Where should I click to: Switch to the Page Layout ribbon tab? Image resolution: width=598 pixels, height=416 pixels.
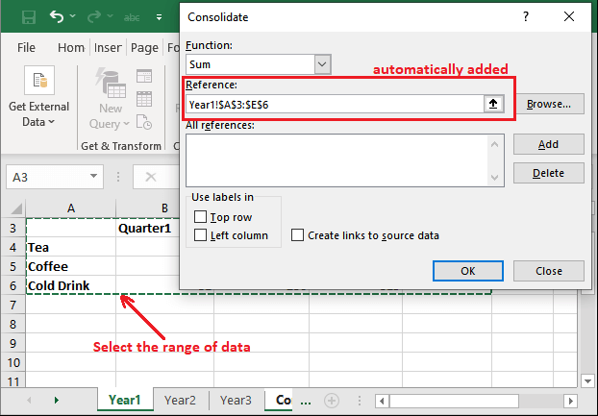[x=144, y=48]
